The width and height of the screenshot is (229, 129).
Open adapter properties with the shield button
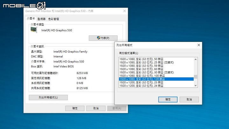pos(103,38)
